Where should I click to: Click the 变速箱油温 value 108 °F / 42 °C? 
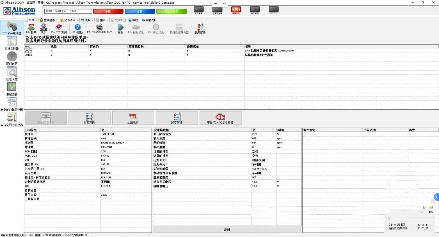260,169
